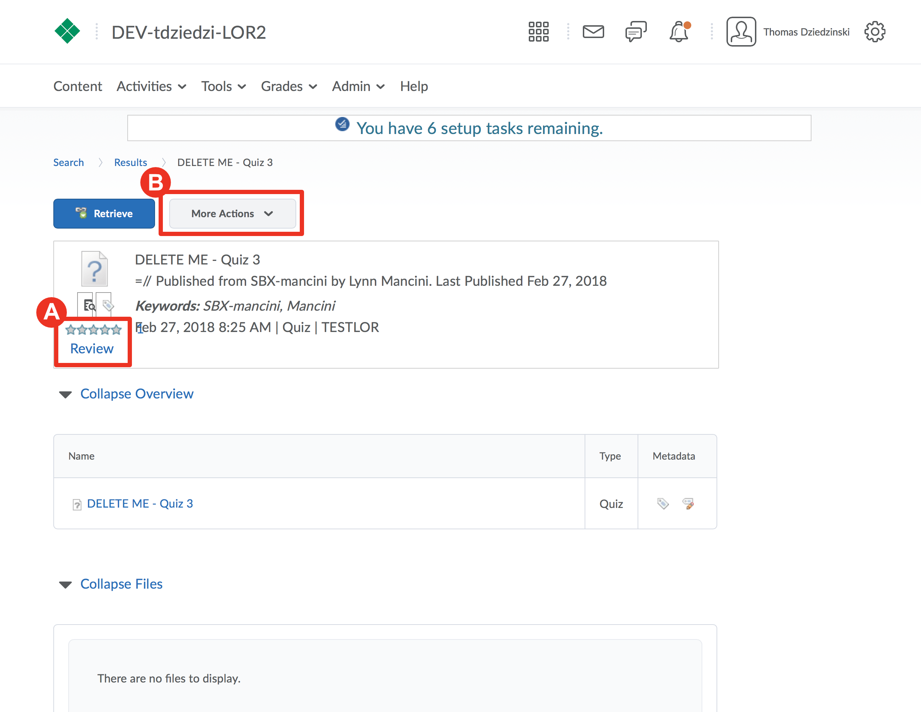Expand the Tools menu
This screenshot has width=921, height=712.
click(x=224, y=86)
